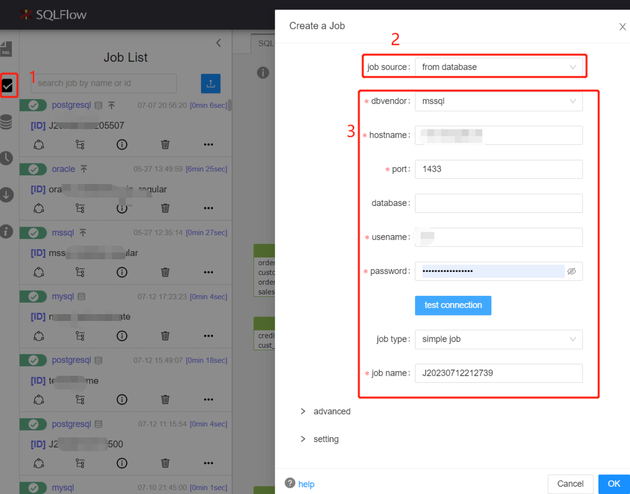The image size is (630, 494).
Task: Open the job type dropdown
Action: 498,339
